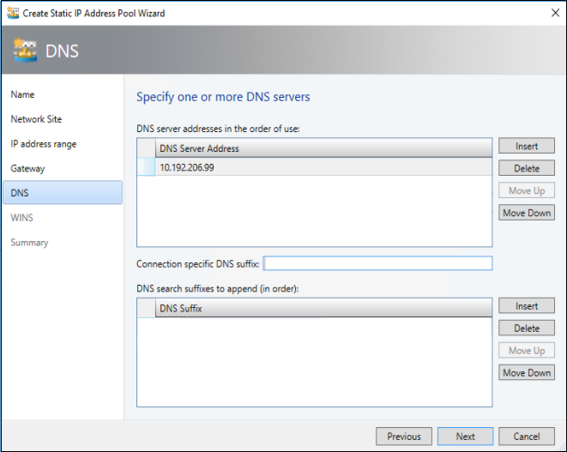Viewport: 567px width, 452px height.
Task: Select the 10.192.206.99 DNS server row
Action: tap(315, 167)
